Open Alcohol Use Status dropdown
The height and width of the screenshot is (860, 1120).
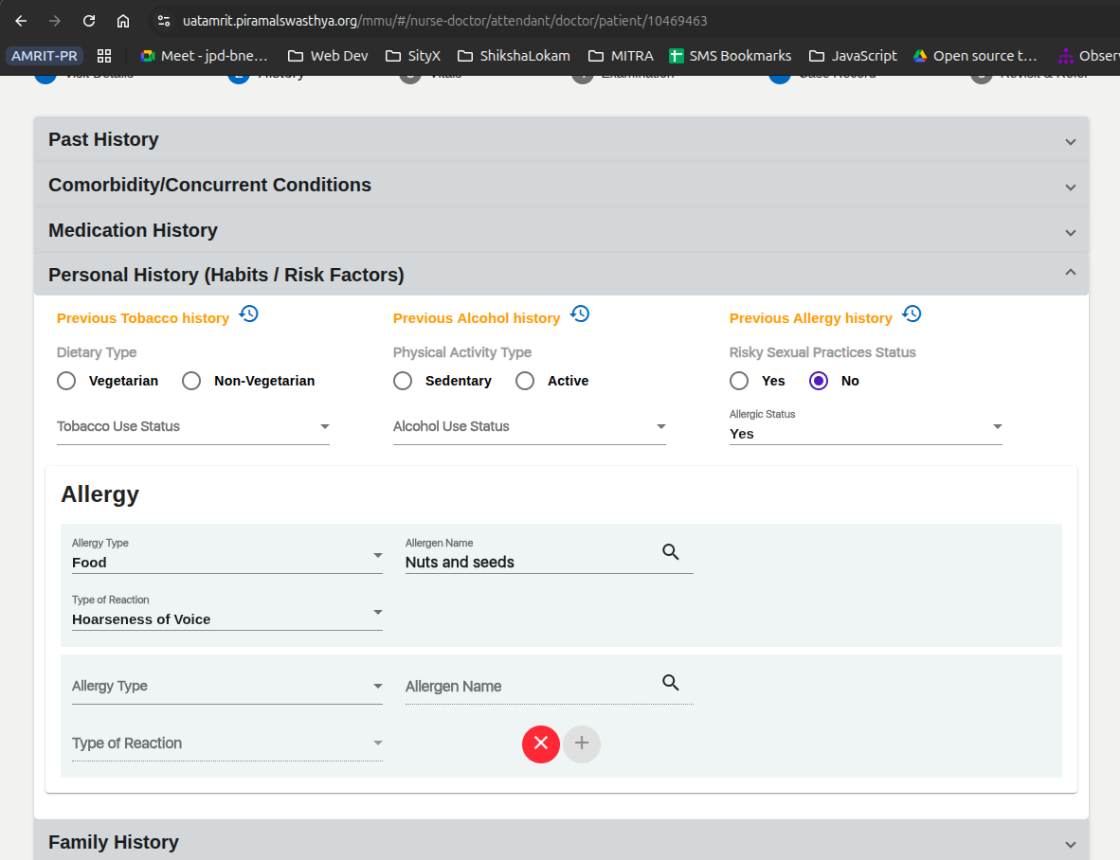coord(529,427)
